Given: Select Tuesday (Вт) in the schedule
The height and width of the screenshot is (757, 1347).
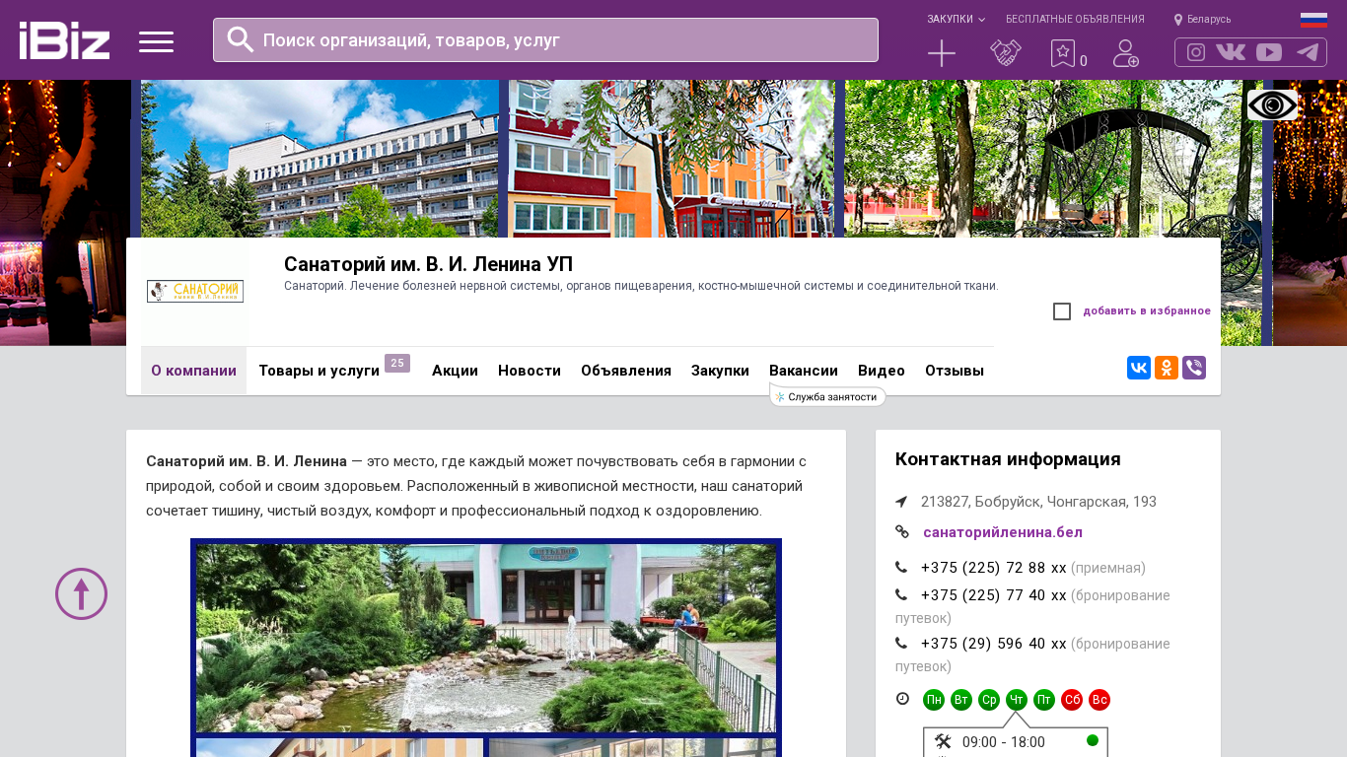Looking at the screenshot, I should tap(961, 700).
